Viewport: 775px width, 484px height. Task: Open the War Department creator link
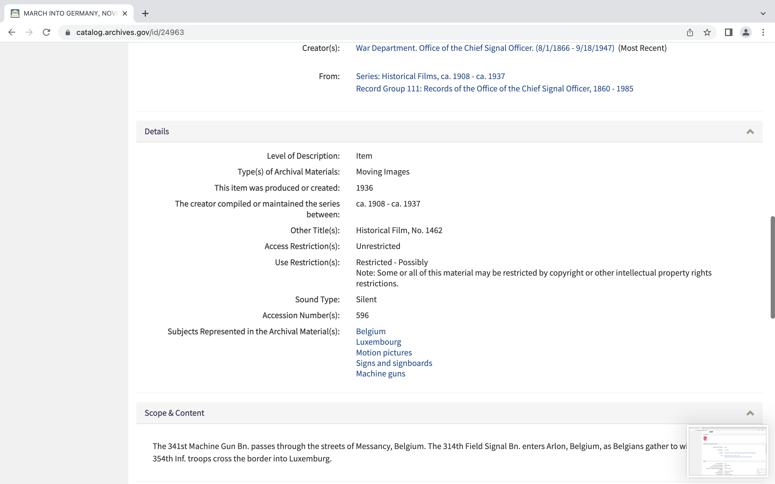485,48
